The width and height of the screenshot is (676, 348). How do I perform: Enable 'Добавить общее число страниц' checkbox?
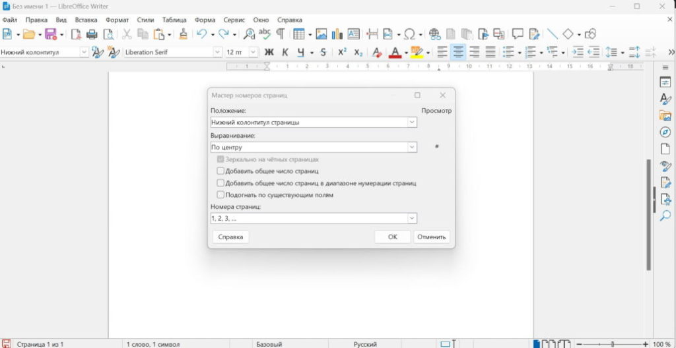[x=220, y=171]
